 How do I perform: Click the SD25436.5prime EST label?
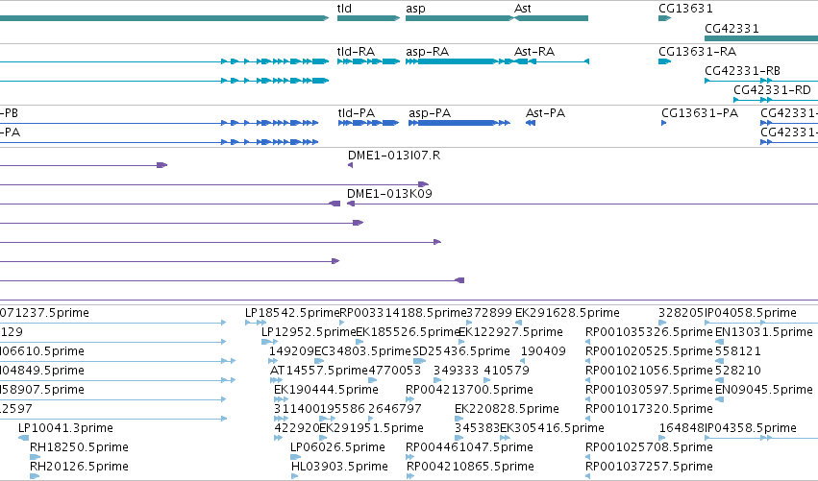(x=461, y=351)
